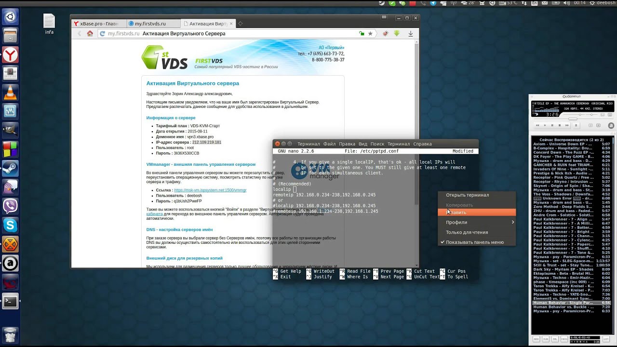This screenshot has width=617, height=347.
Task: Click the 'En' keyboard layout indicator
Action: tap(535, 3)
